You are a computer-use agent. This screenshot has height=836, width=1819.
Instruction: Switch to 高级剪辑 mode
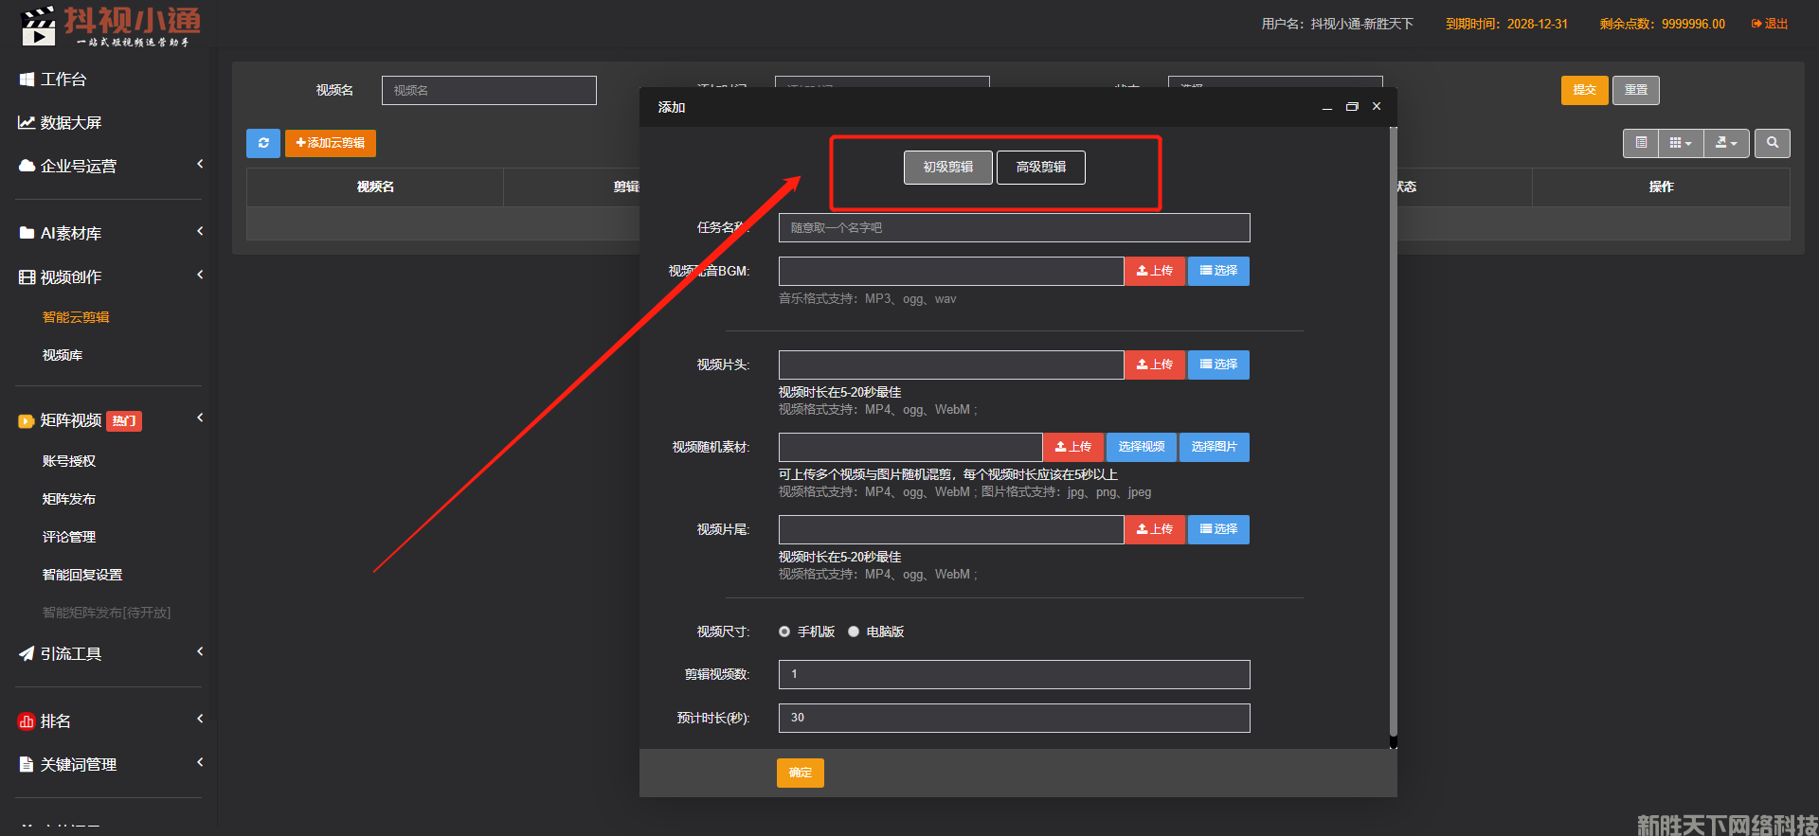point(1040,168)
